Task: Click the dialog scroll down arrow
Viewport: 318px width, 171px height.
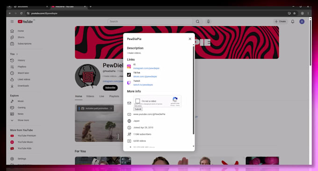Action: (x=194, y=146)
